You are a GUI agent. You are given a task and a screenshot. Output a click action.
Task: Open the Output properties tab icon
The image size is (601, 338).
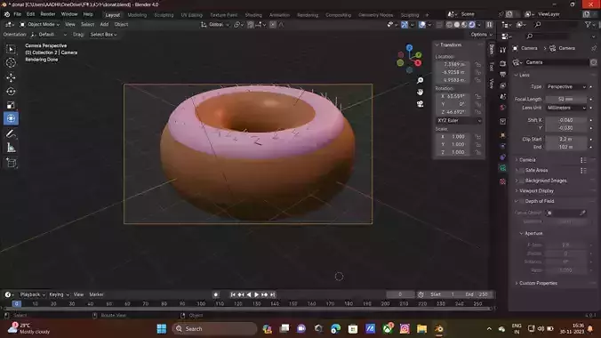tap(503, 74)
